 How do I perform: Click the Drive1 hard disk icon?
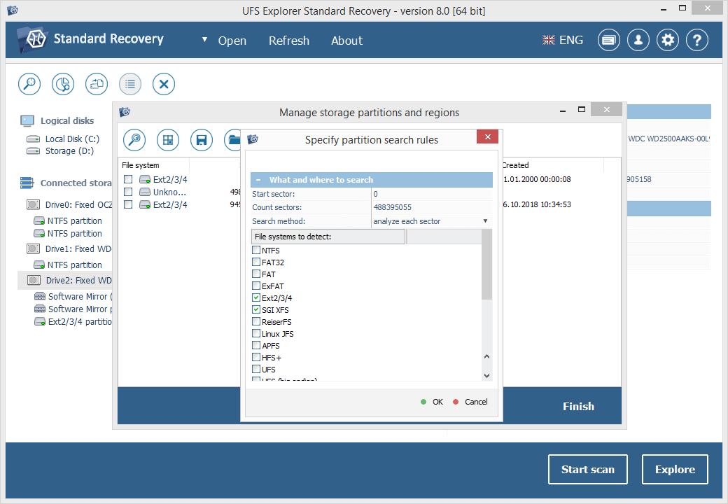pyautogui.click(x=33, y=248)
